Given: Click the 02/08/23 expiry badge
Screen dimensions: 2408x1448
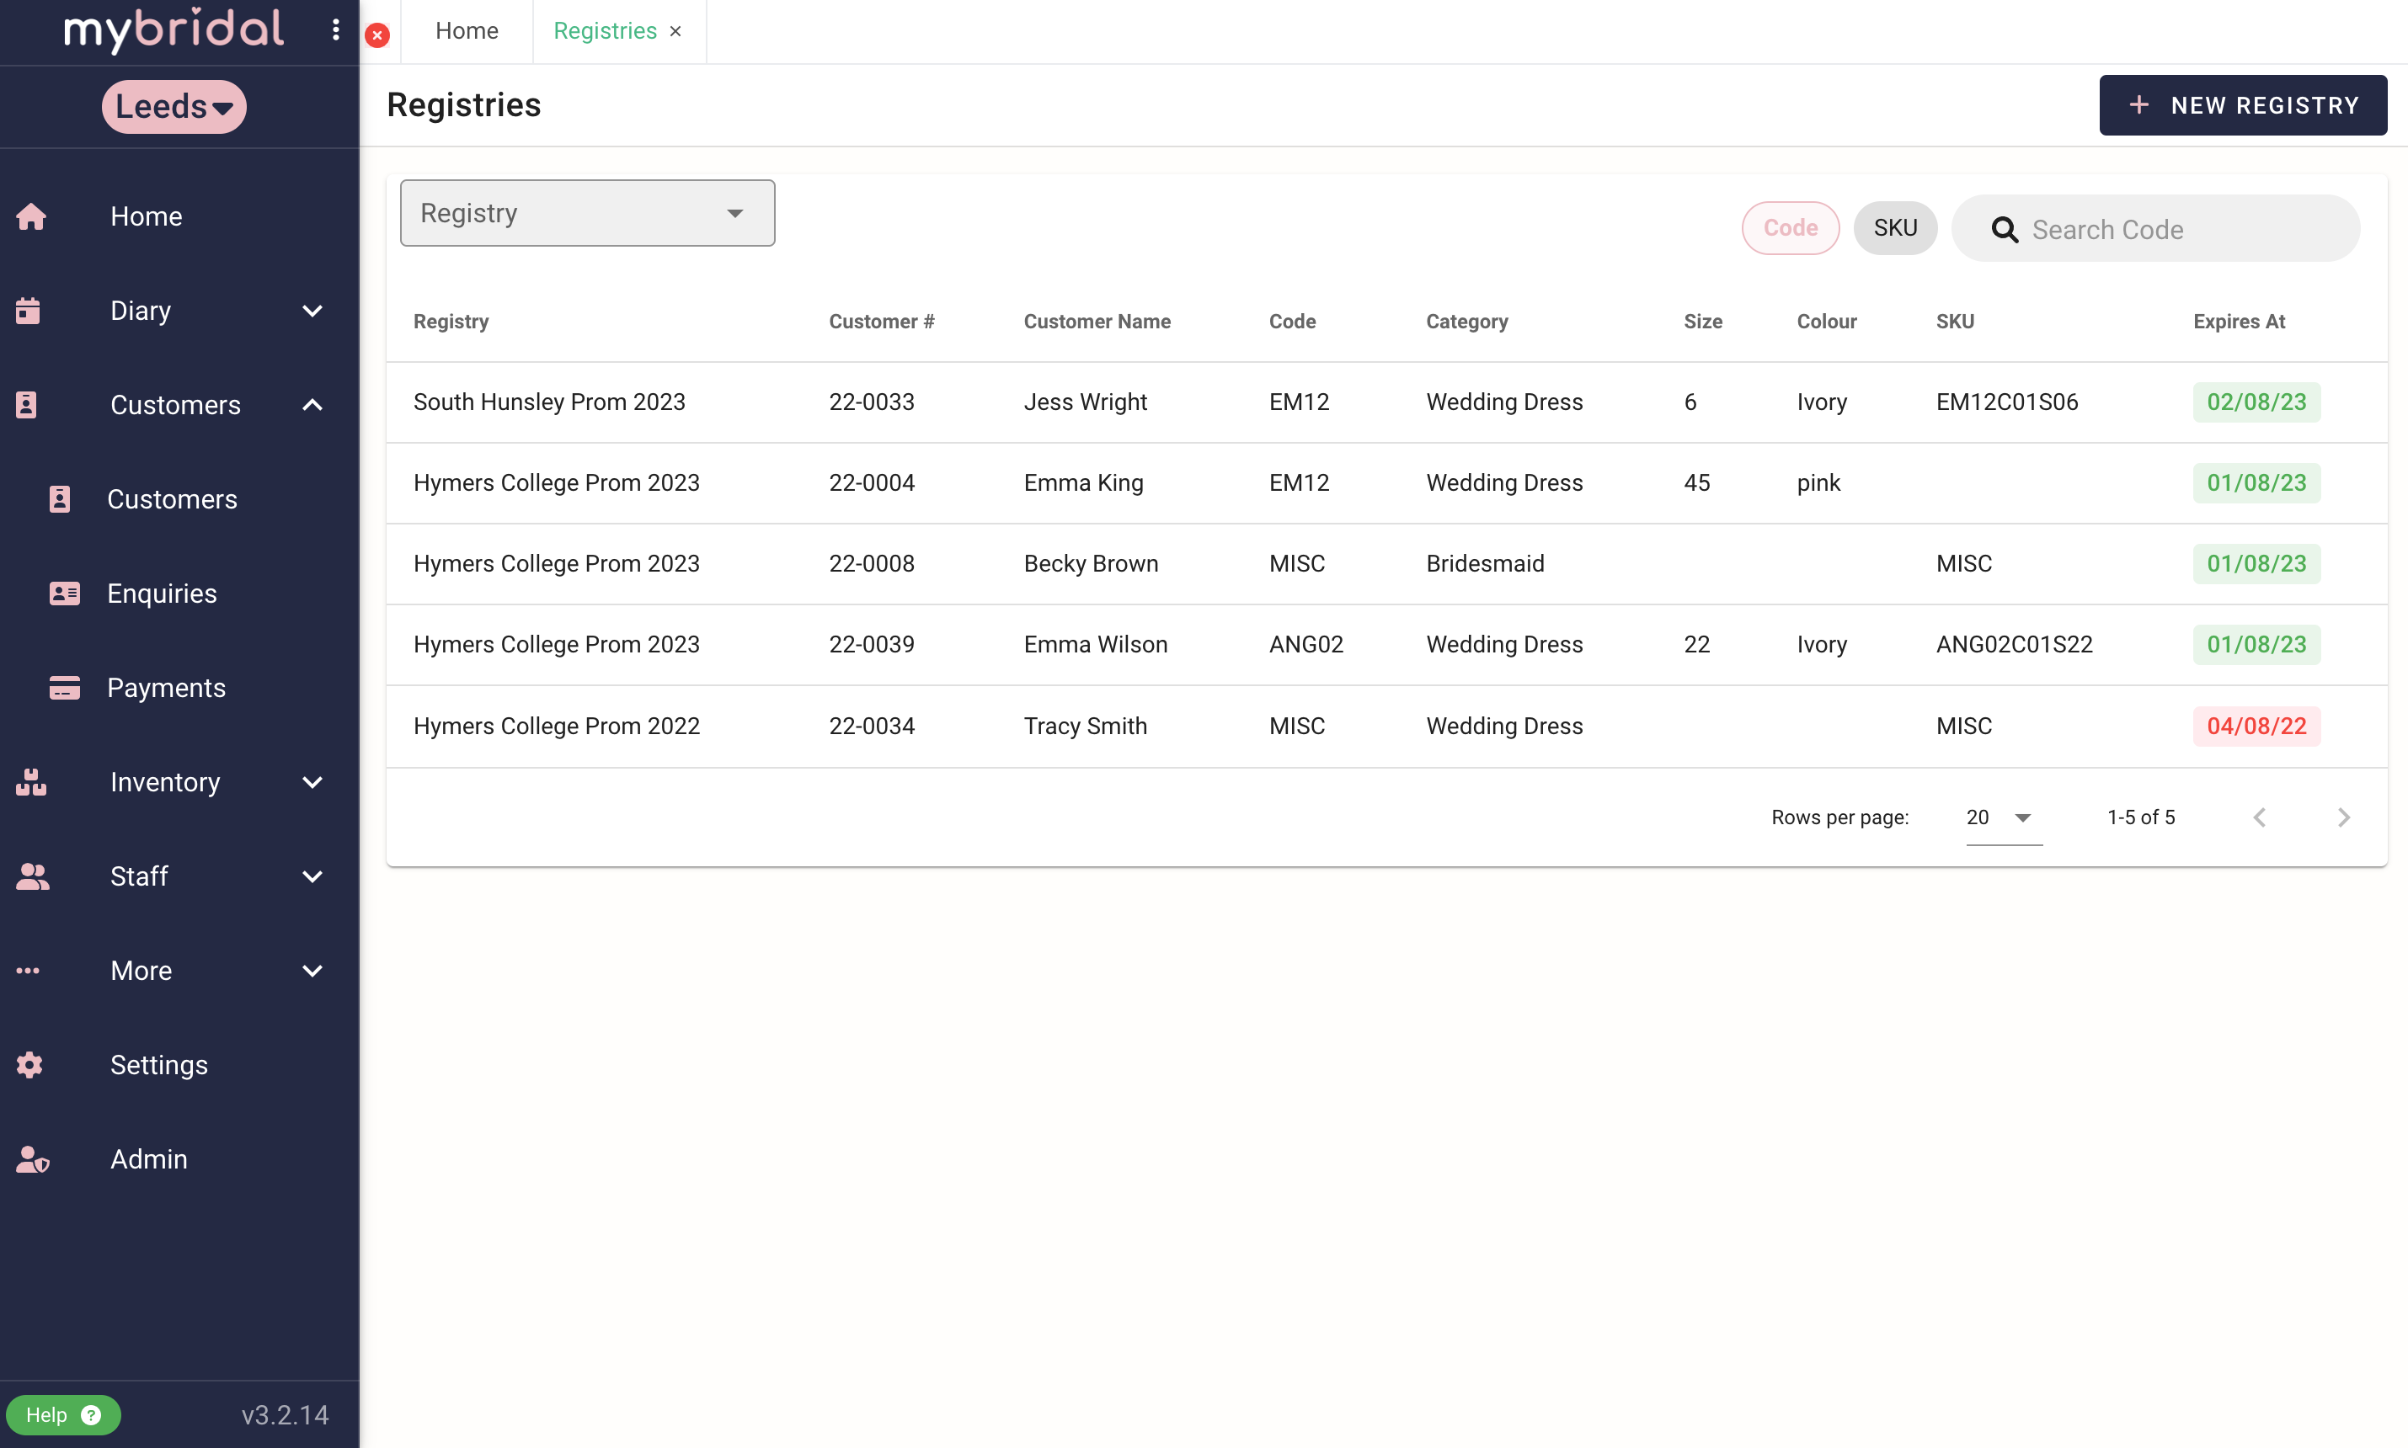Looking at the screenshot, I should [x=2256, y=402].
